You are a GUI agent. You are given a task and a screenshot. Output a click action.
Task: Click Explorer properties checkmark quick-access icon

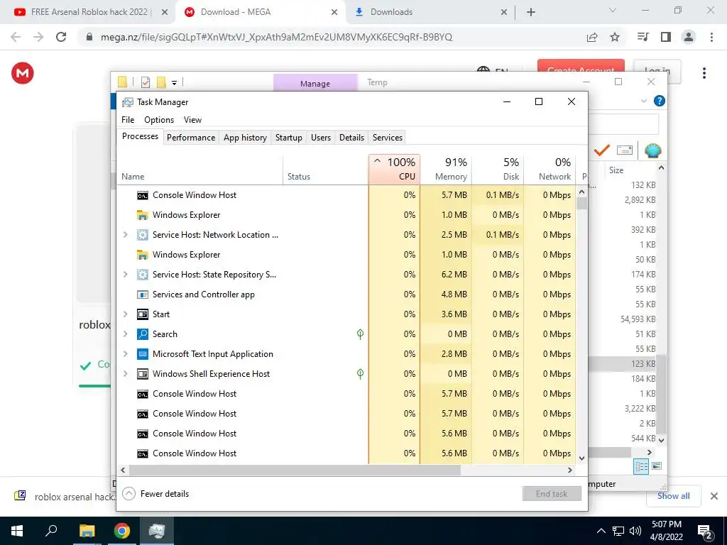[x=146, y=82]
